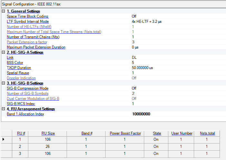
Task: Select the SIG-B MCS Index value
Action: click(133, 104)
